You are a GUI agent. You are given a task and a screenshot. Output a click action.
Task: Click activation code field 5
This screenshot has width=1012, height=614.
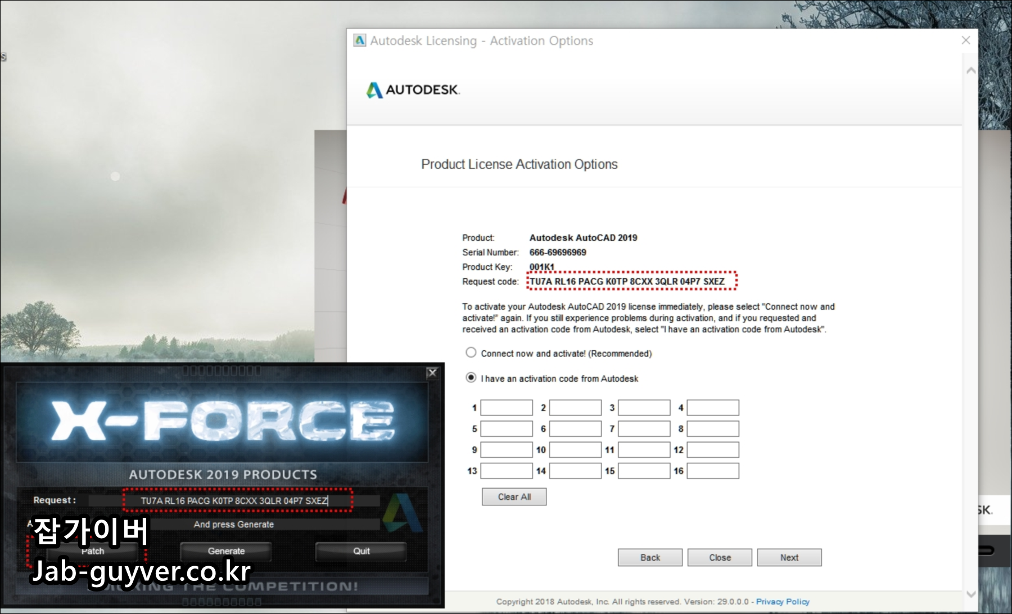point(507,429)
